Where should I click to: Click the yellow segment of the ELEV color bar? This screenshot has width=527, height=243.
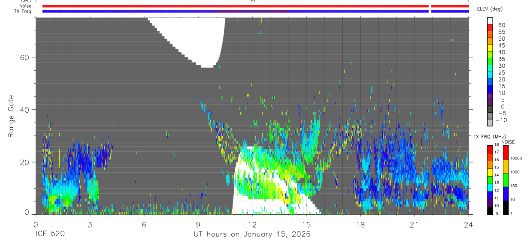click(x=491, y=48)
